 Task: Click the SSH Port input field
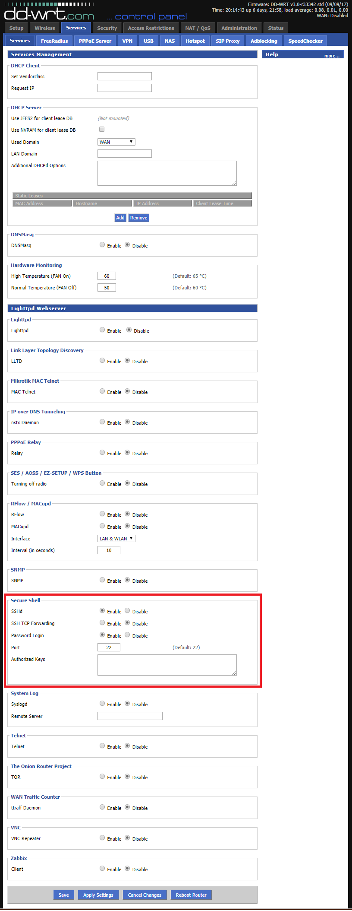tap(109, 647)
